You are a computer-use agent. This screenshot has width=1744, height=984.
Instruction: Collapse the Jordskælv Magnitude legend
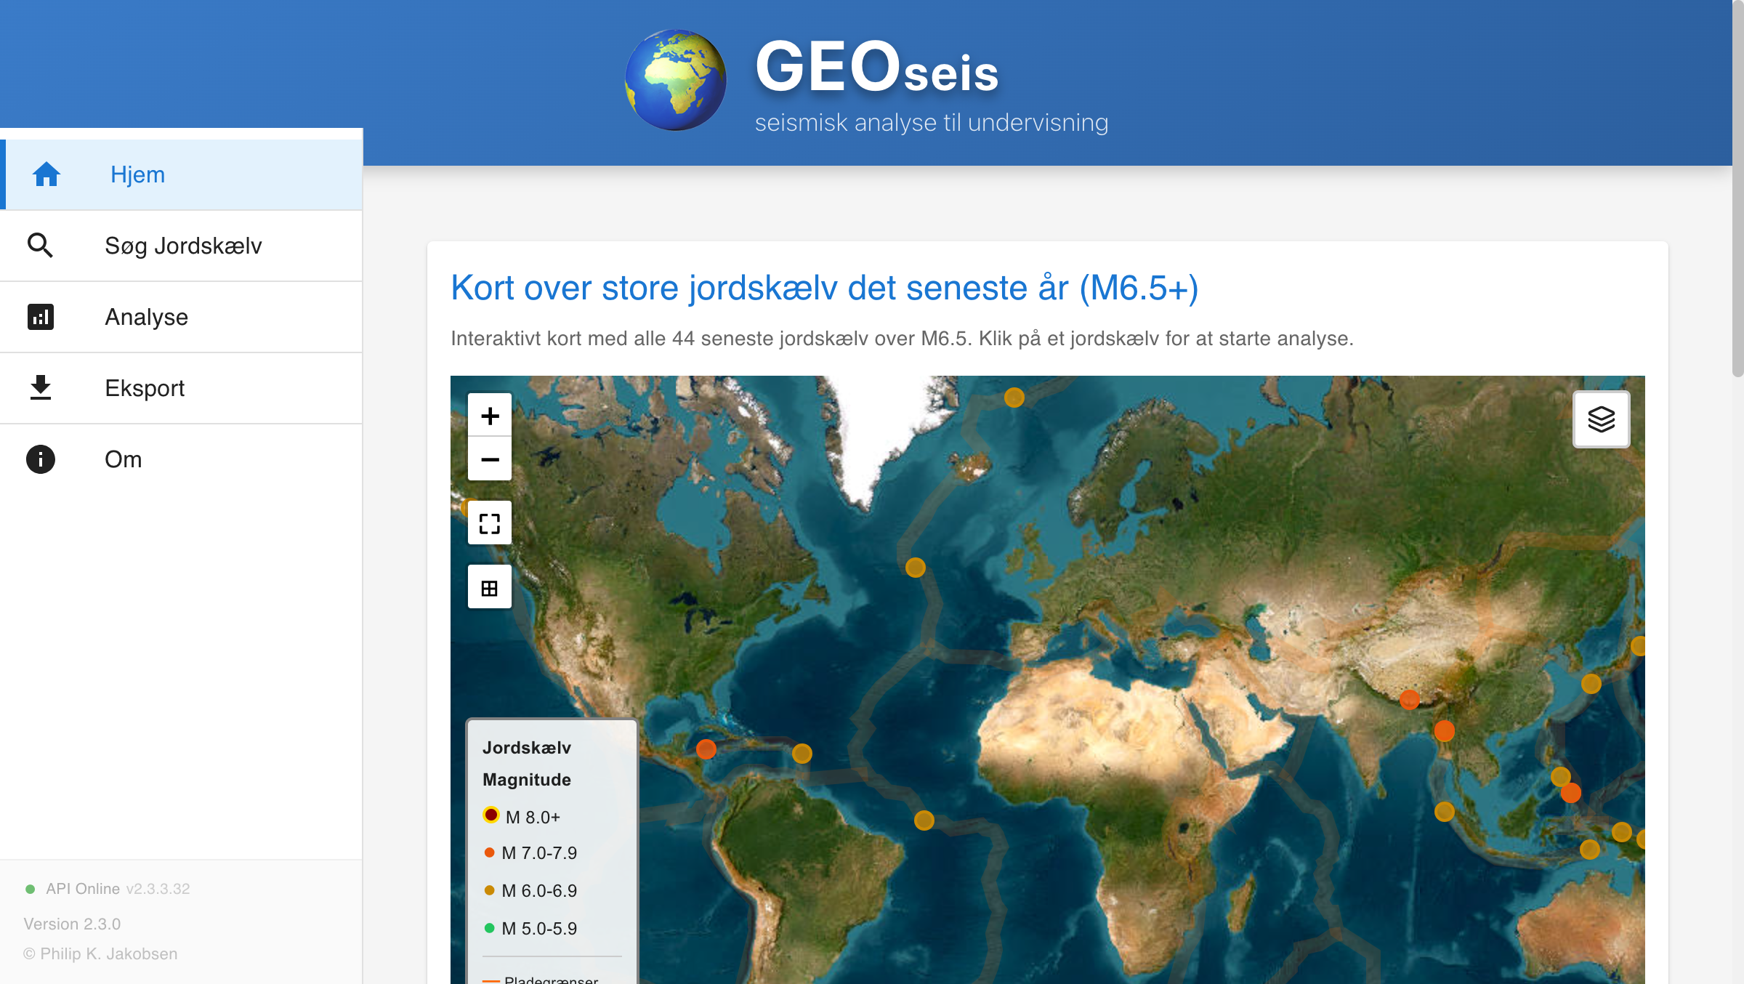coord(527,763)
